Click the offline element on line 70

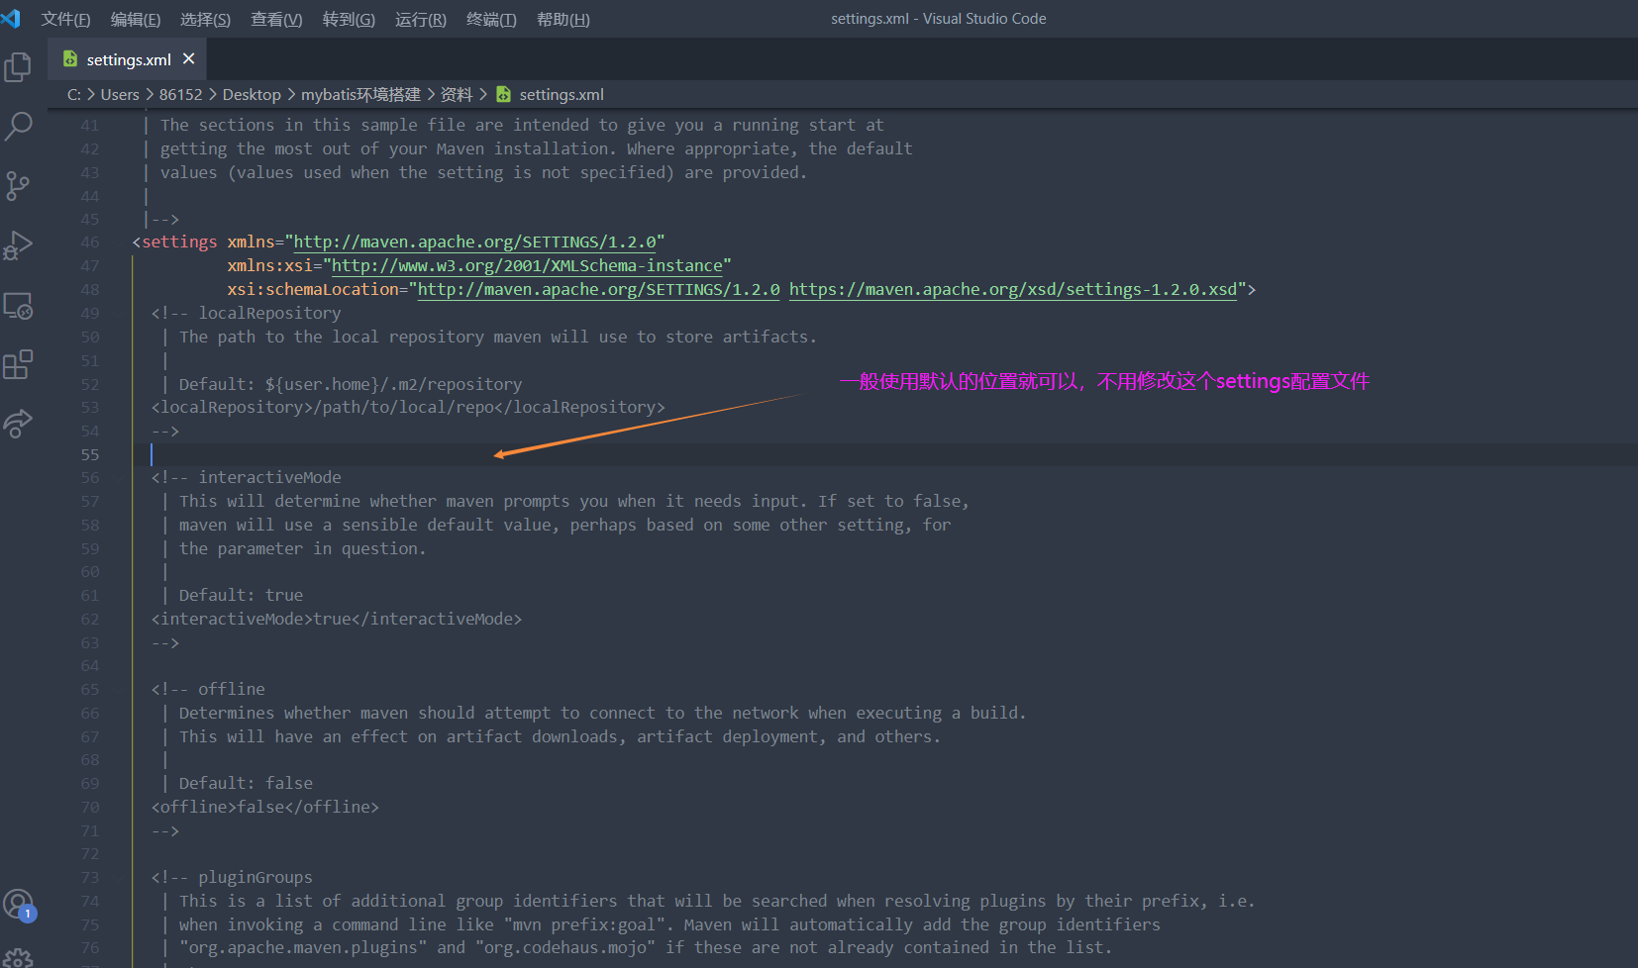[x=265, y=807]
